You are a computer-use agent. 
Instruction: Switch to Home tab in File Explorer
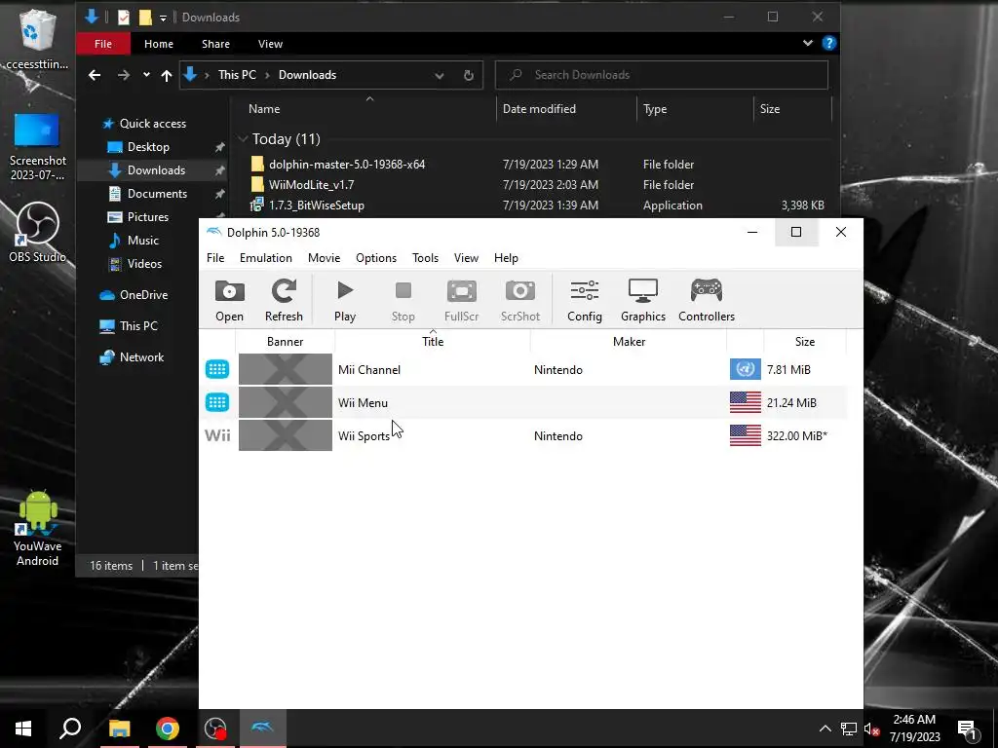[x=159, y=44]
